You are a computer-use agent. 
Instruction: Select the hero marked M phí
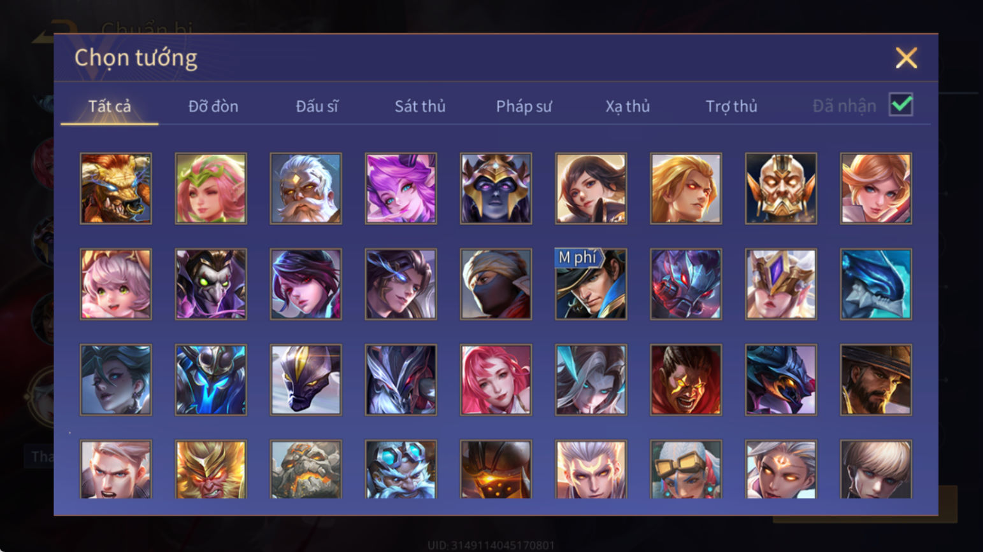click(x=591, y=284)
